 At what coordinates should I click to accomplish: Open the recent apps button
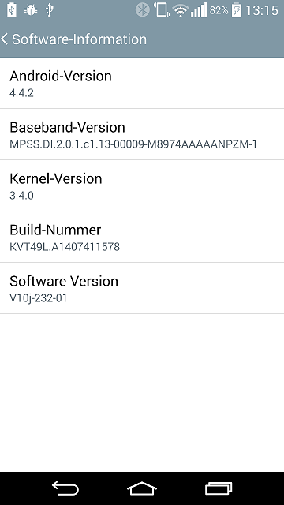point(219,488)
